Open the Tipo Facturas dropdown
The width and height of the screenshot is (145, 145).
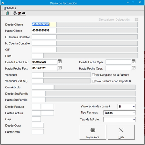coord(134,113)
